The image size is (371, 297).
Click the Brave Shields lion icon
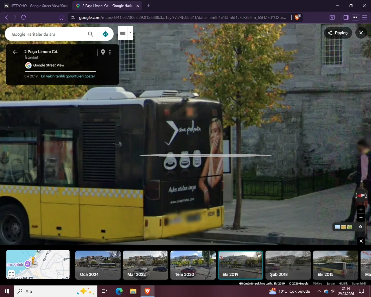[297, 17]
